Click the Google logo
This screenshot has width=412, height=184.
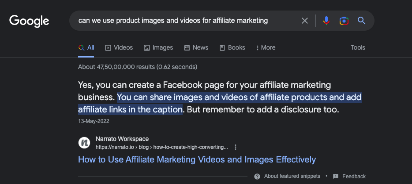29,21
